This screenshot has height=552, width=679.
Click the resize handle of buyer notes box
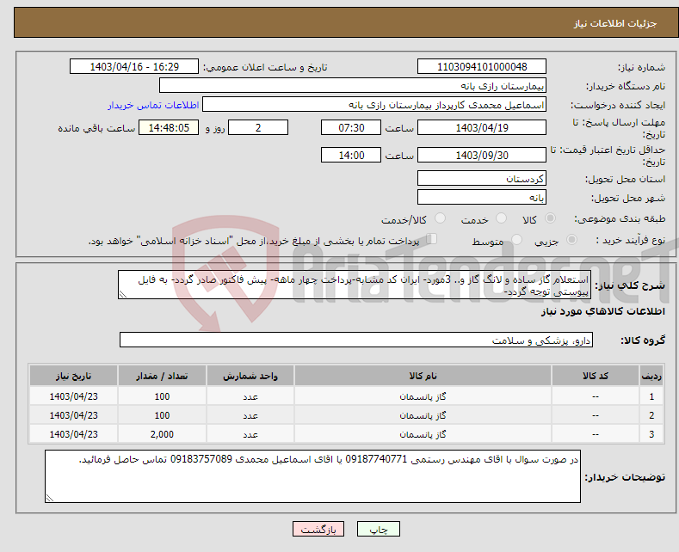[x=50, y=498]
